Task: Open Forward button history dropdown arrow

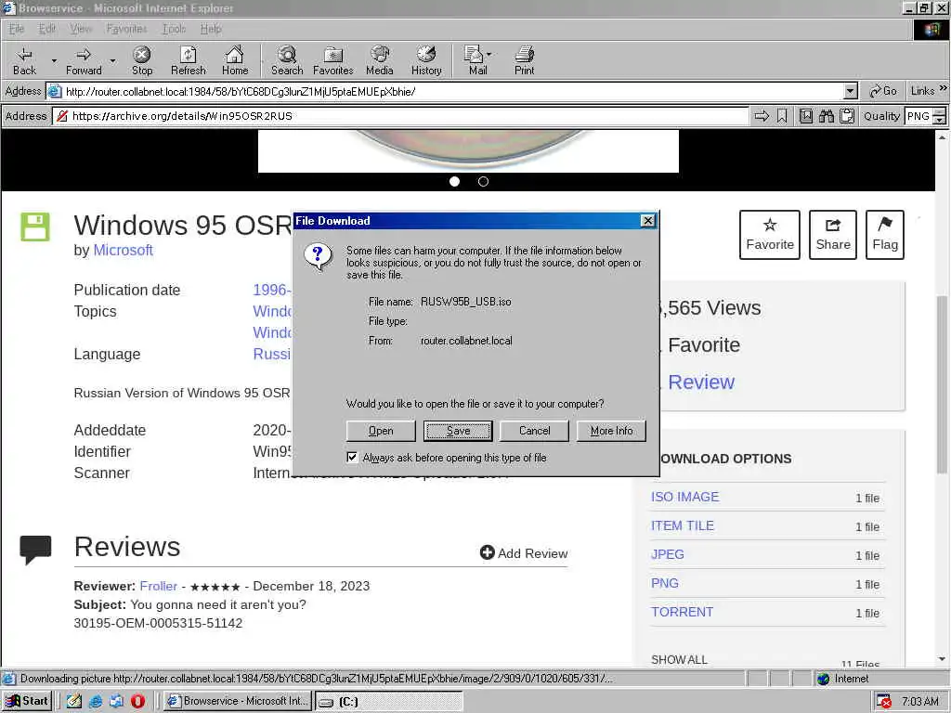Action: [x=112, y=60]
